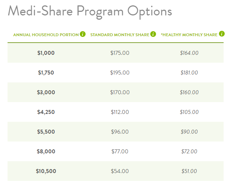This screenshot has height=187, width=229.
Task: Select the Standard Monthly Share column header
Action: [120, 35]
